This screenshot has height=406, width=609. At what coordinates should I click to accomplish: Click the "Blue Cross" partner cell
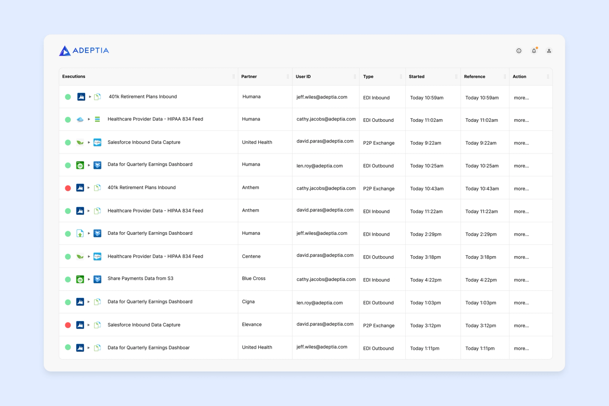[x=254, y=278]
